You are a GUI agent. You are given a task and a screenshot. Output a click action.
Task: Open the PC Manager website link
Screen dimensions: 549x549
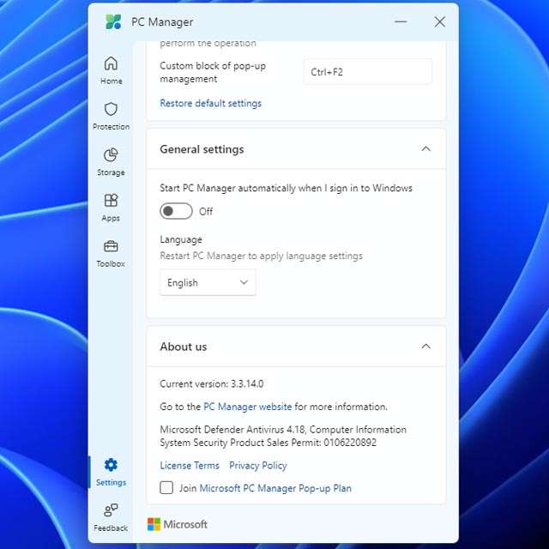[x=247, y=407]
